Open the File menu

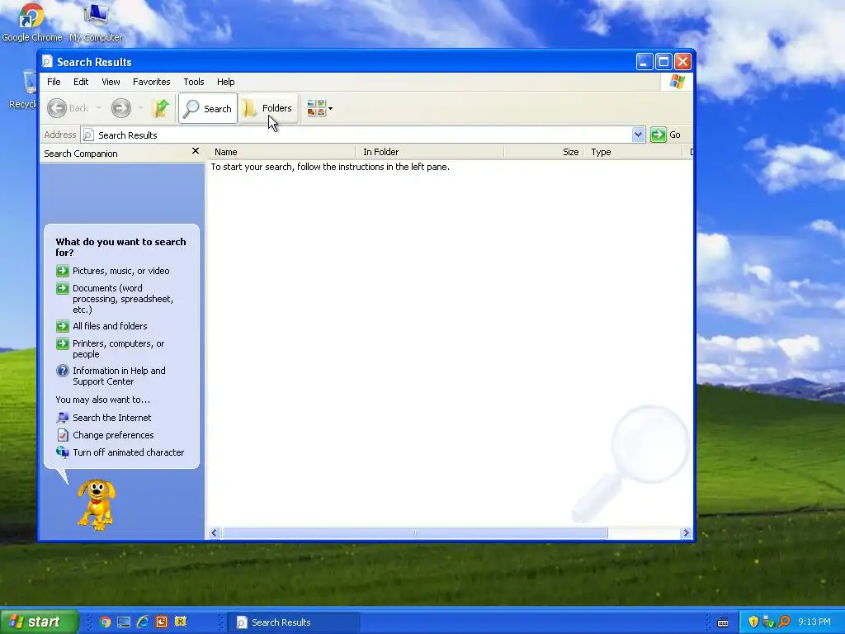pyautogui.click(x=54, y=82)
